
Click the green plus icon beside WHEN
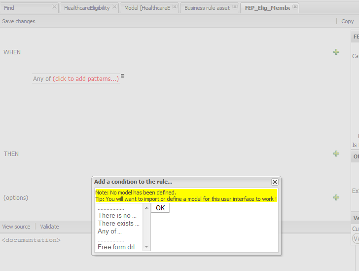[336, 52]
